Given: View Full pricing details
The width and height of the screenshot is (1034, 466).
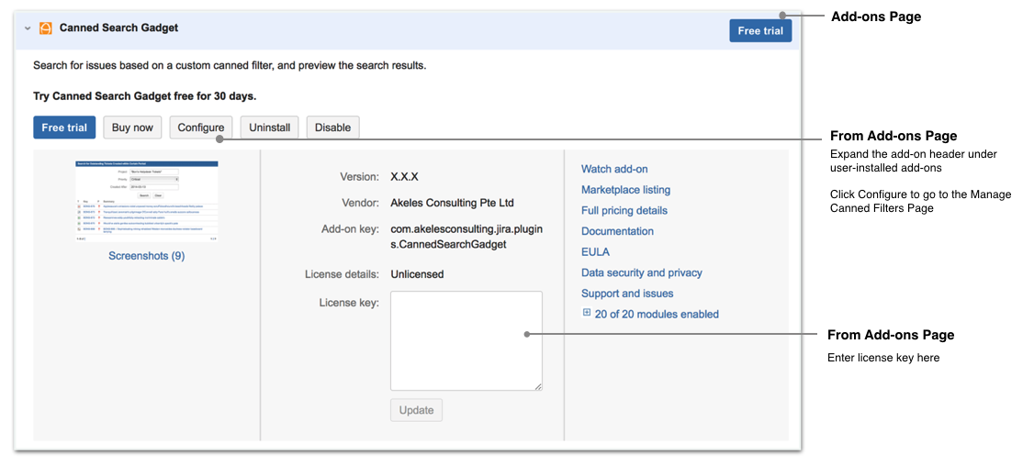Looking at the screenshot, I should point(624,210).
